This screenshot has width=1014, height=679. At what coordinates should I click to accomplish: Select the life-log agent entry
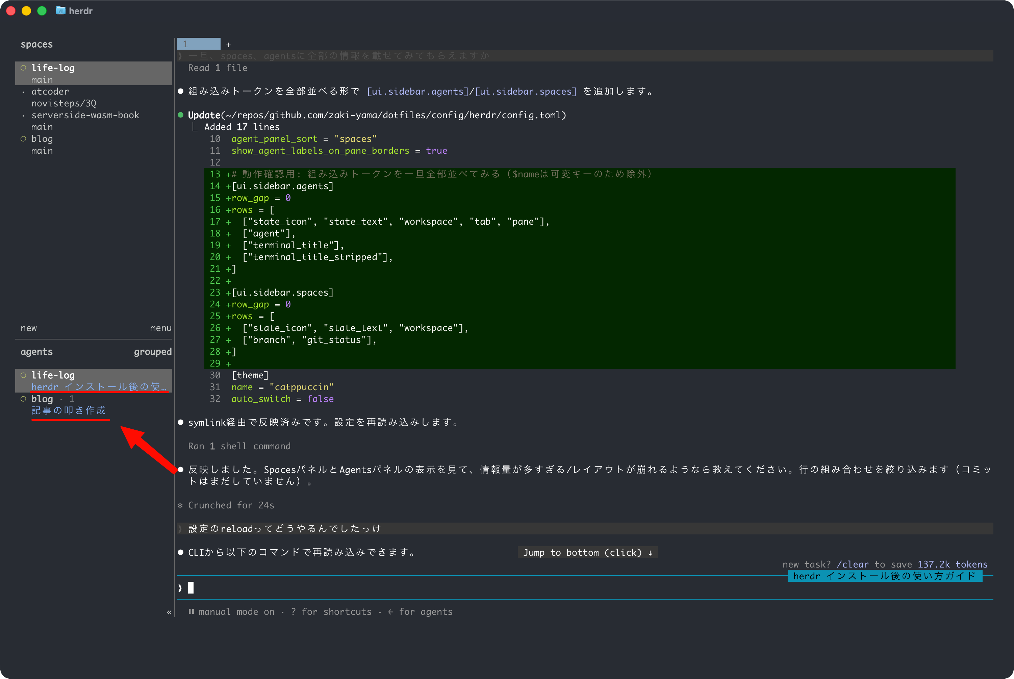(94, 381)
